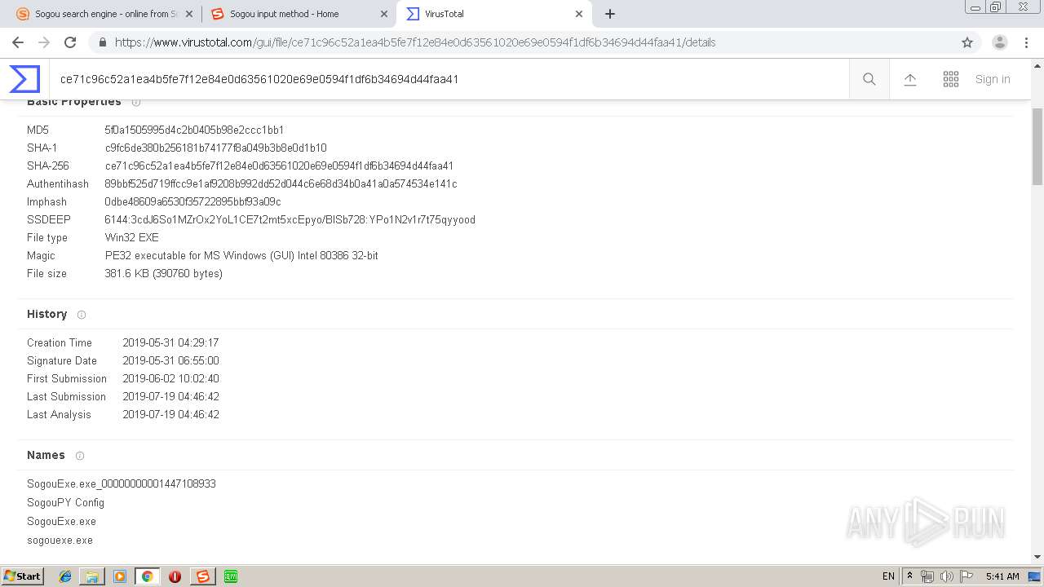Click the History info icon
The image size is (1044, 587).
81,315
